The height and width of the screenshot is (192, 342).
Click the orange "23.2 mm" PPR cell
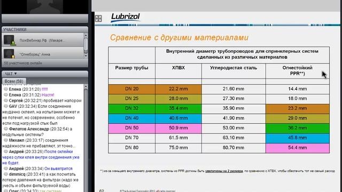(297, 108)
